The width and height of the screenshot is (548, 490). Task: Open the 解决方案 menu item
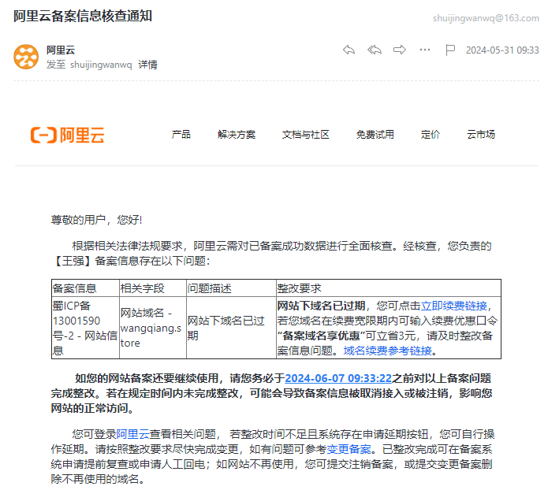click(x=237, y=135)
